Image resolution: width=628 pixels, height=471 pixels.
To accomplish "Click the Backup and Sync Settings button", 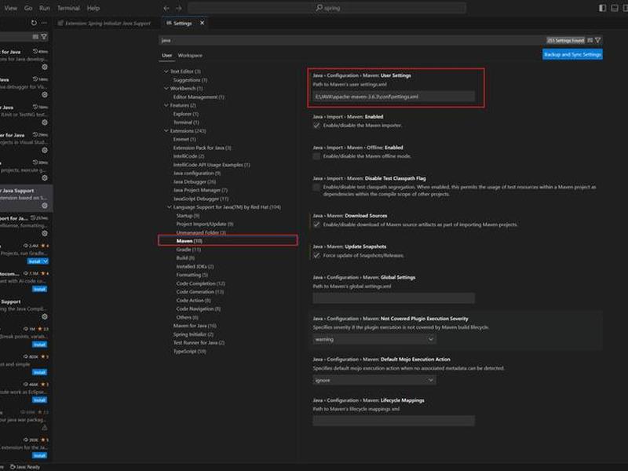I will pos(572,54).
